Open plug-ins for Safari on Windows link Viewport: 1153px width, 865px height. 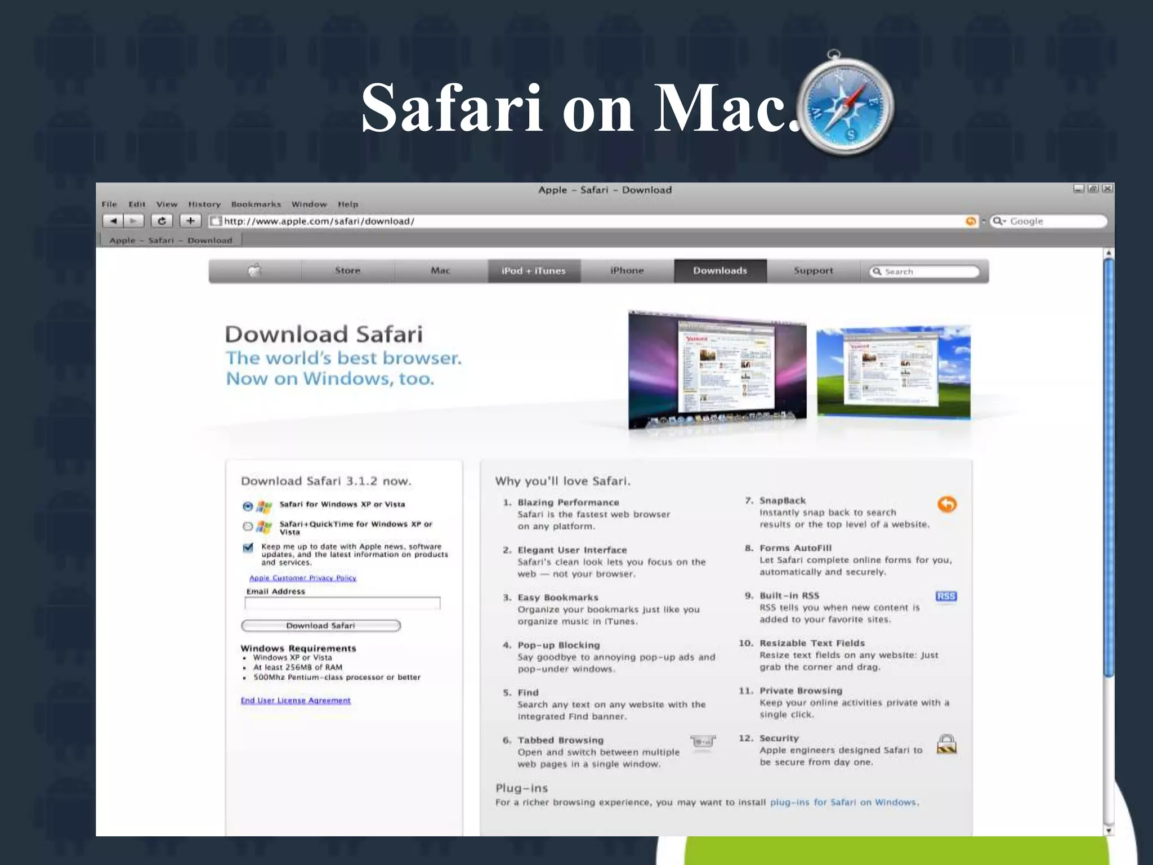[843, 802]
